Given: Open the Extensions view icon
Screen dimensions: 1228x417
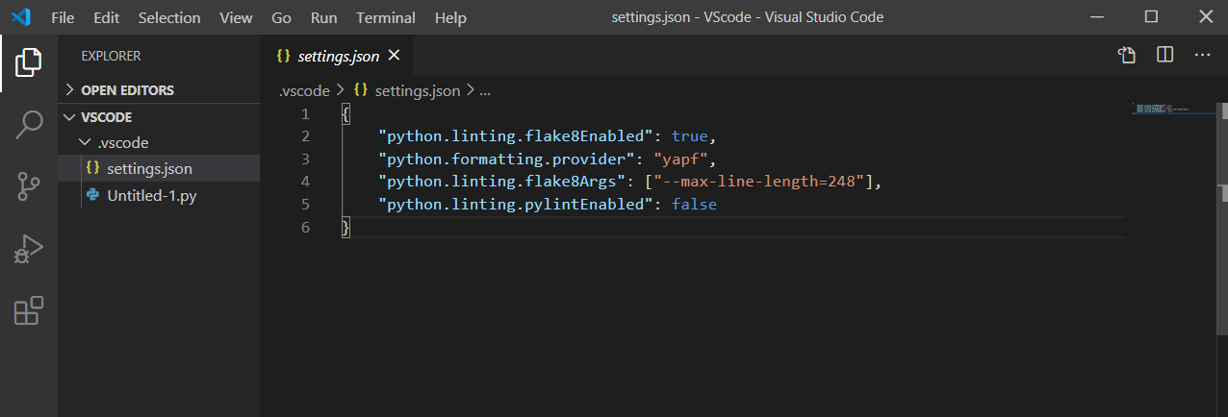Looking at the screenshot, I should pos(29,310).
